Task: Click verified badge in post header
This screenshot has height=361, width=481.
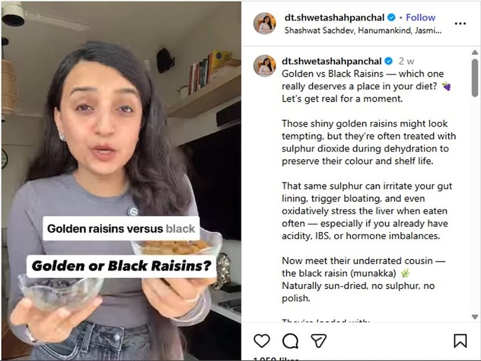Action: point(391,17)
